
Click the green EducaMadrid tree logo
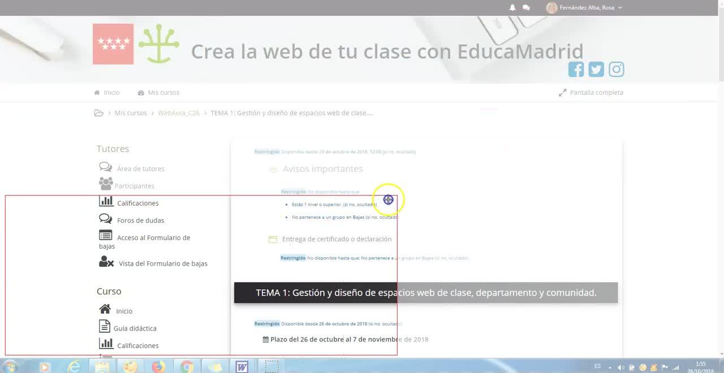pyautogui.click(x=159, y=44)
